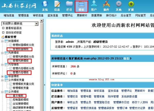Click page icon beside 管理模板变量分类
The width and height of the screenshot is (154, 111).
[x=11, y=84]
